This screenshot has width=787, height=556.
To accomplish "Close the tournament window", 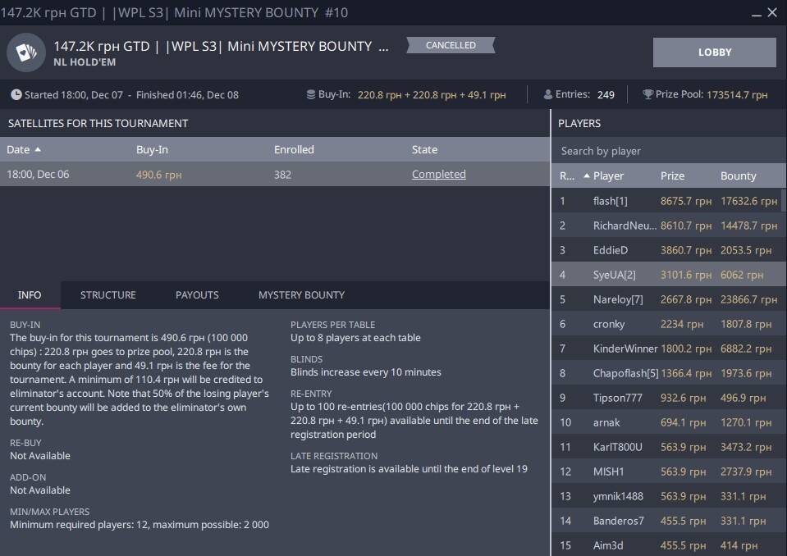I will (772, 13).
